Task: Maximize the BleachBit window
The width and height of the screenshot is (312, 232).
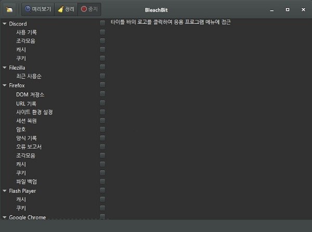Action: pos(288,9)
